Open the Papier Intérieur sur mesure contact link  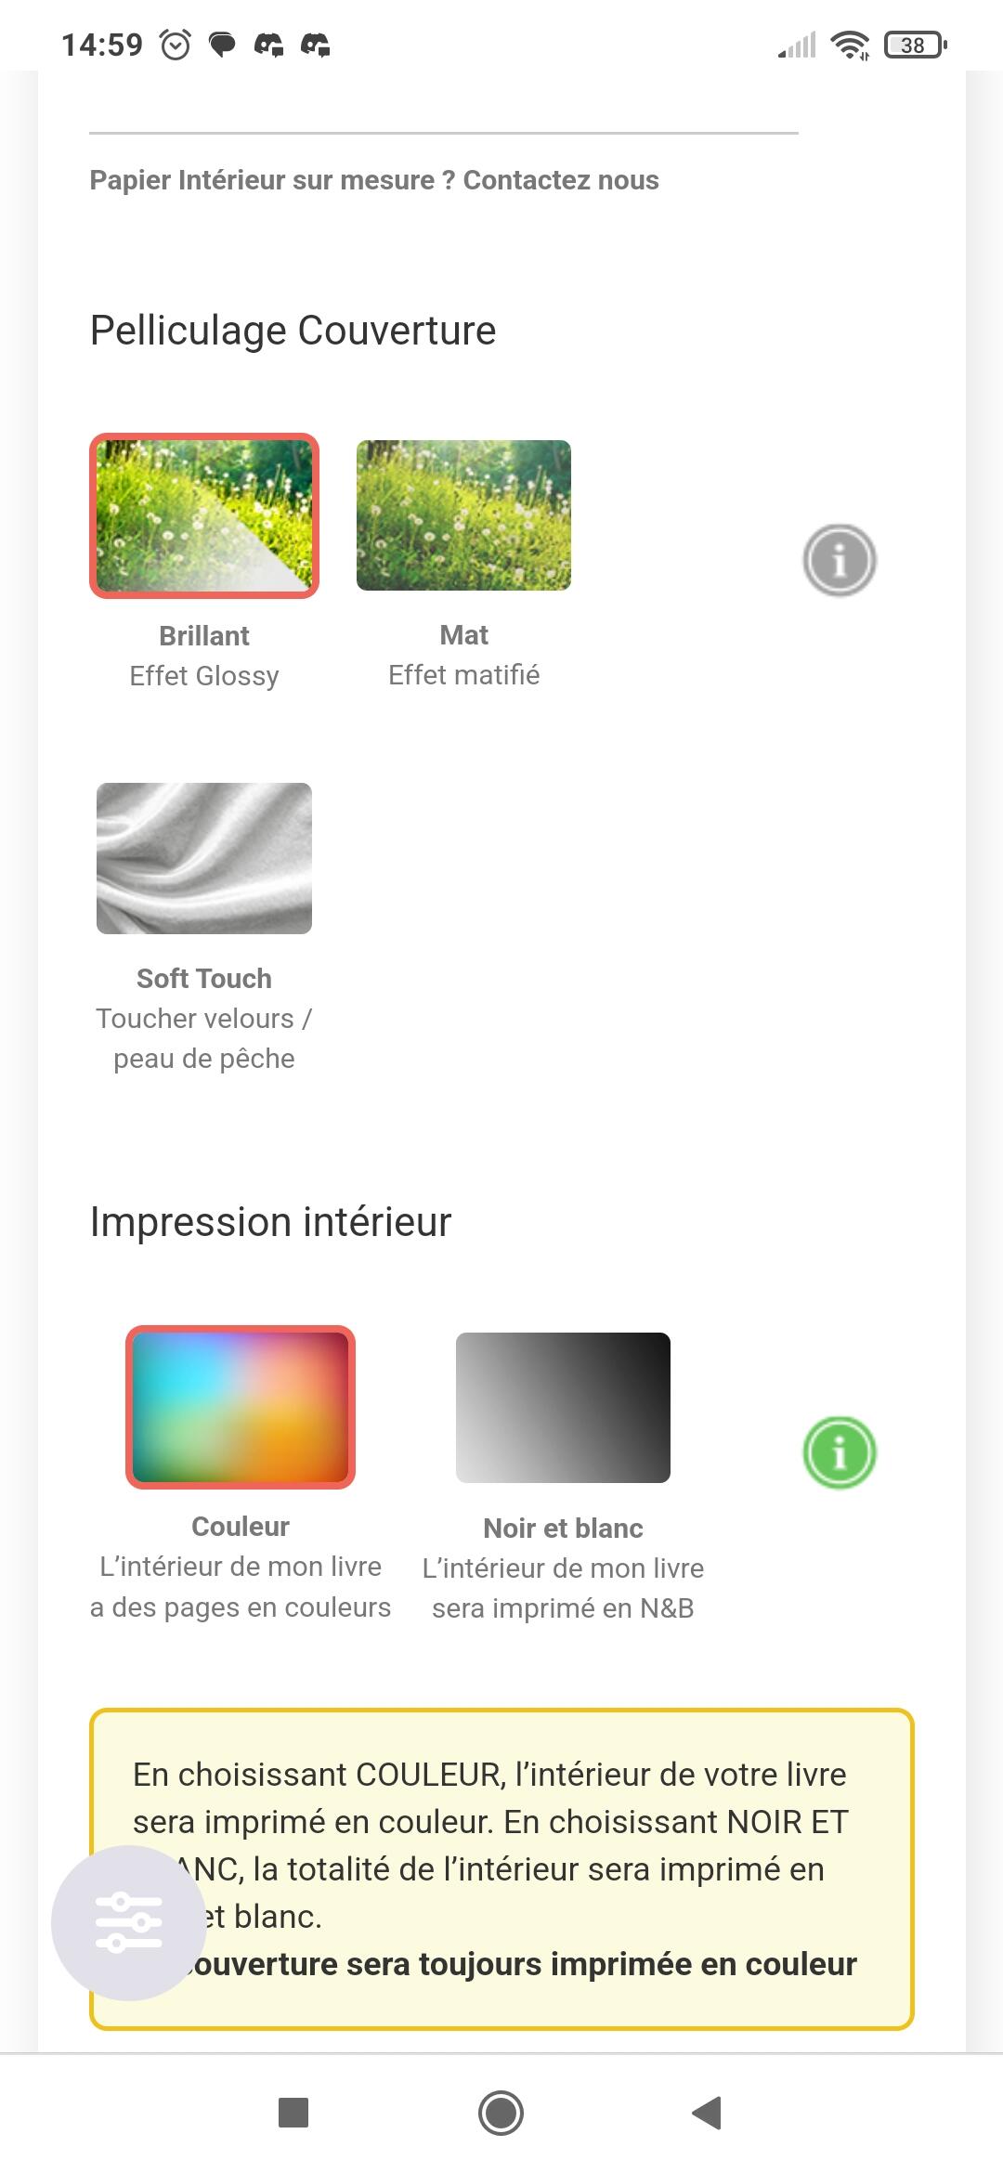pos(374,180)
